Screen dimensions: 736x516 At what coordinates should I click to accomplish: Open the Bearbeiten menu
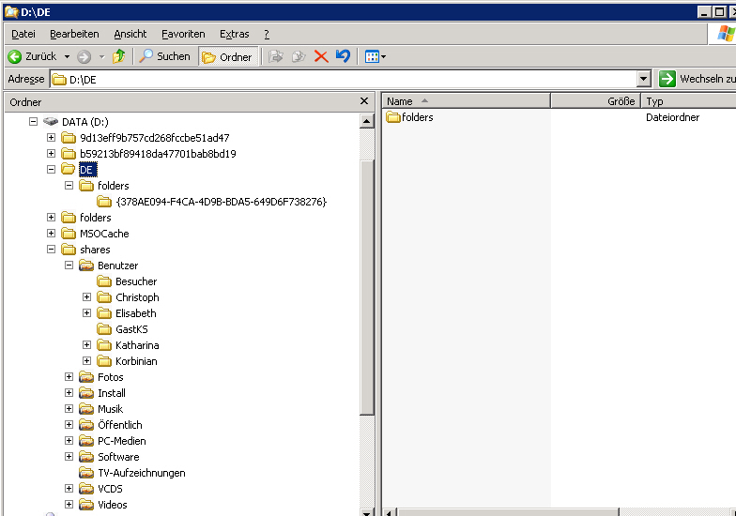(x=74, y=34)
